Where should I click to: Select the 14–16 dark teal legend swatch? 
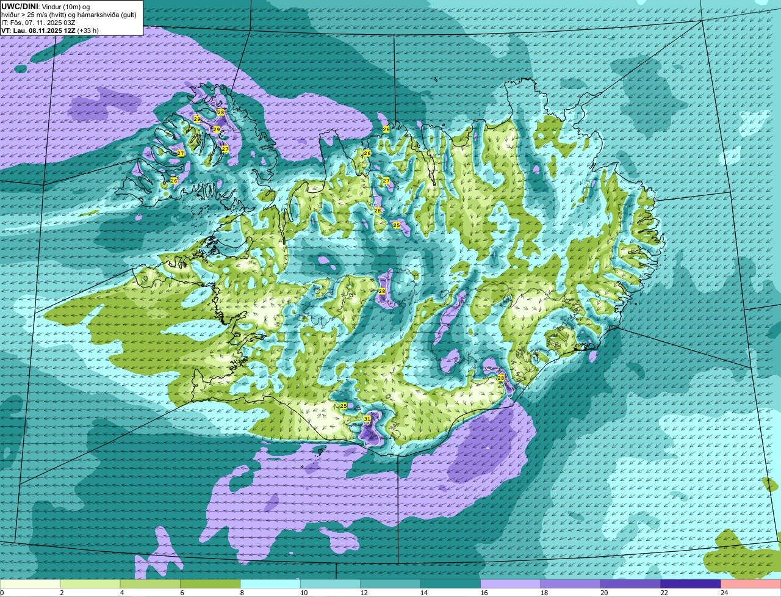(x=451, y=584)
